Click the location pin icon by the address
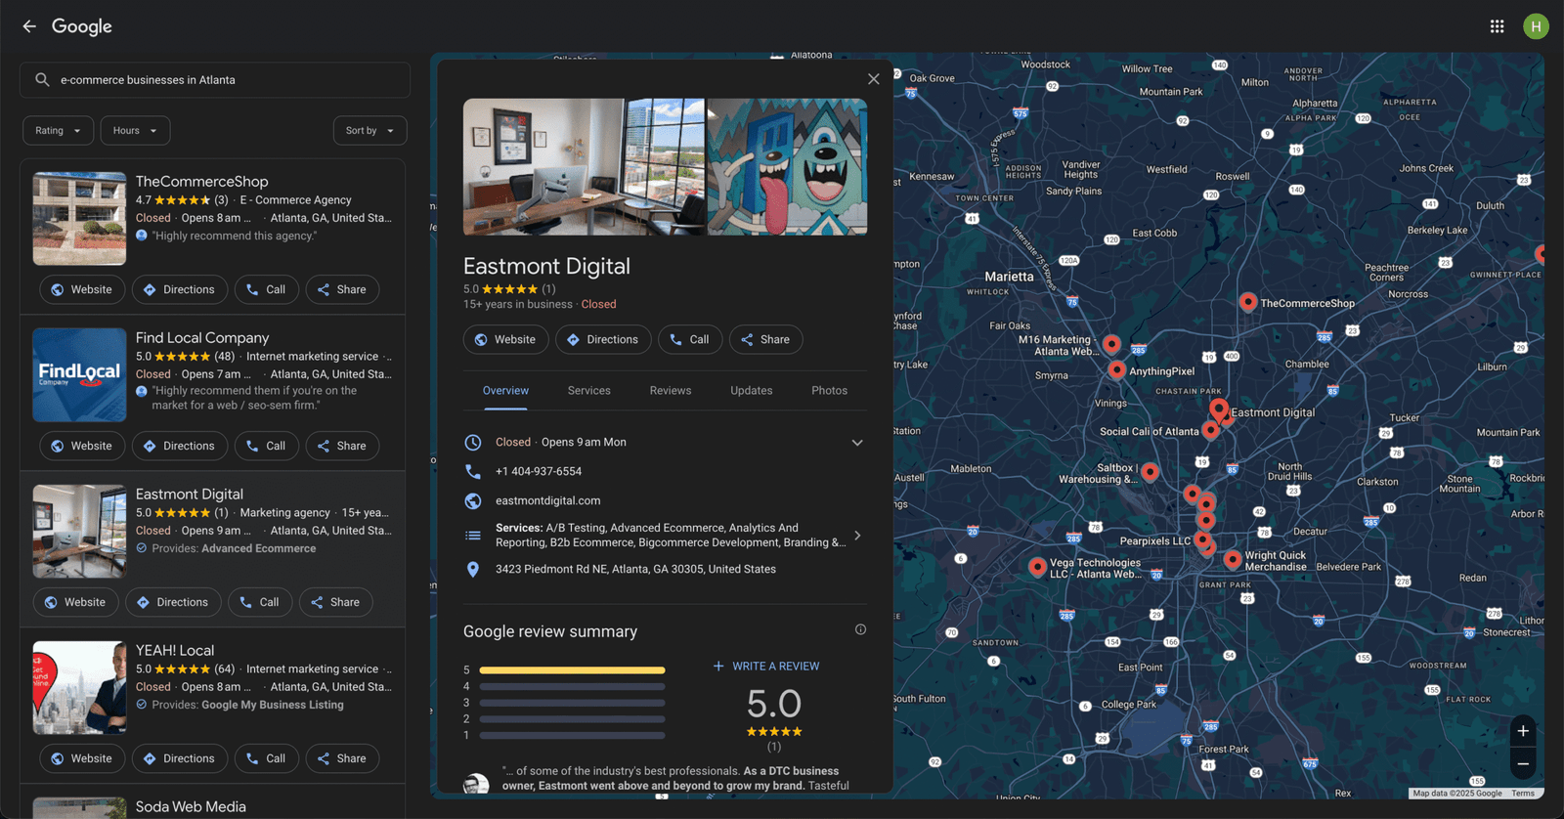This screenshot has height=819, width=1564. (x=473, y=569)
